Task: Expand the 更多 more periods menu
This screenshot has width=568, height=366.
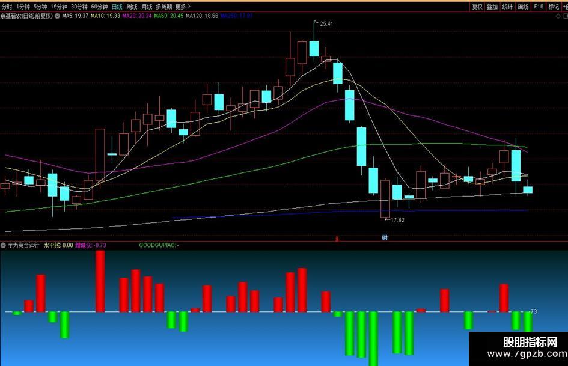Action: click(183, 7)
